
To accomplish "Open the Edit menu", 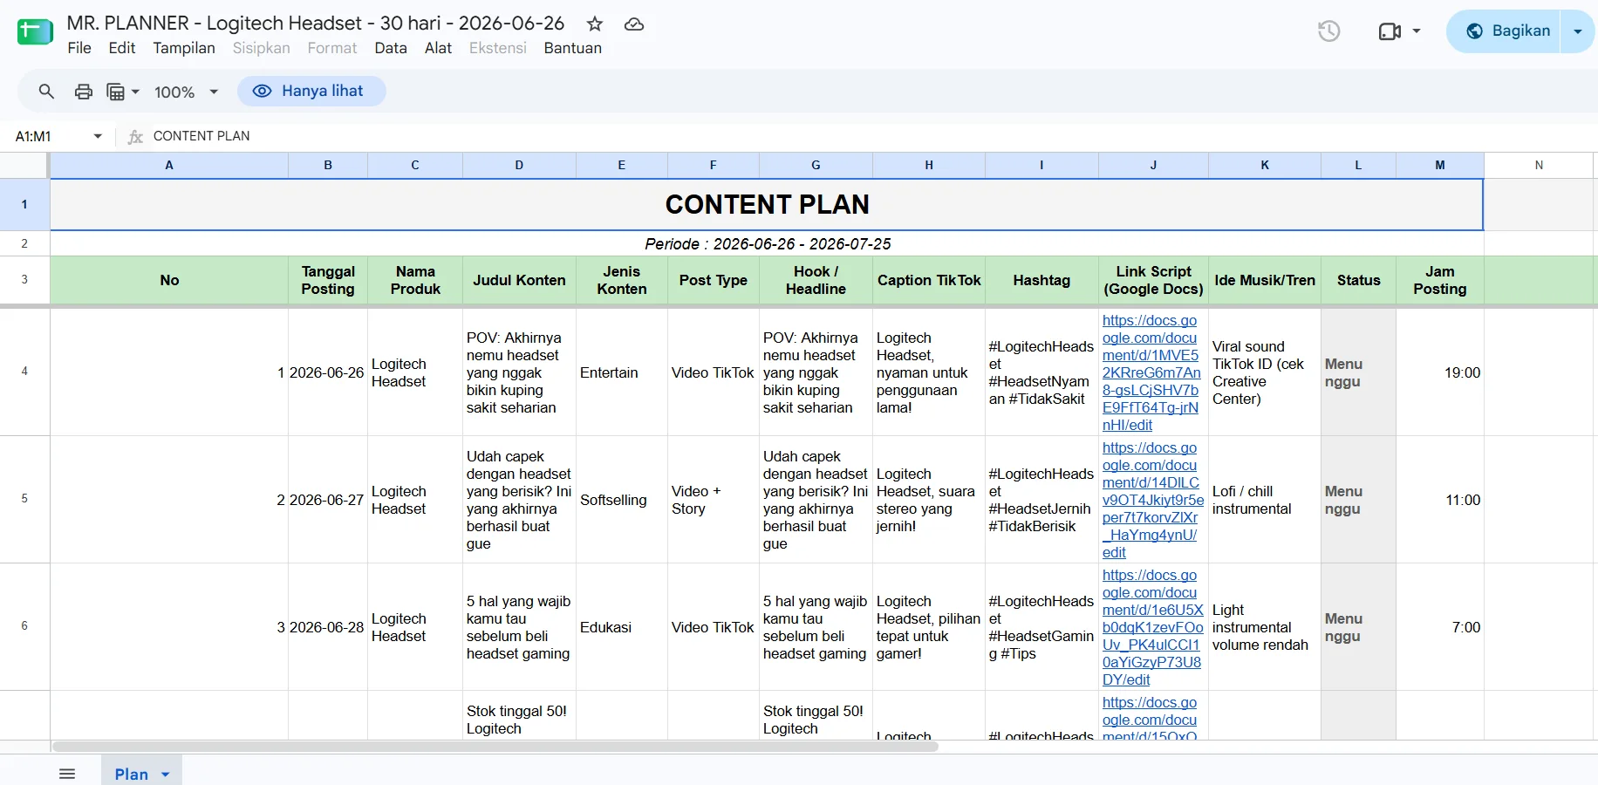I will (x=122, y=48).
